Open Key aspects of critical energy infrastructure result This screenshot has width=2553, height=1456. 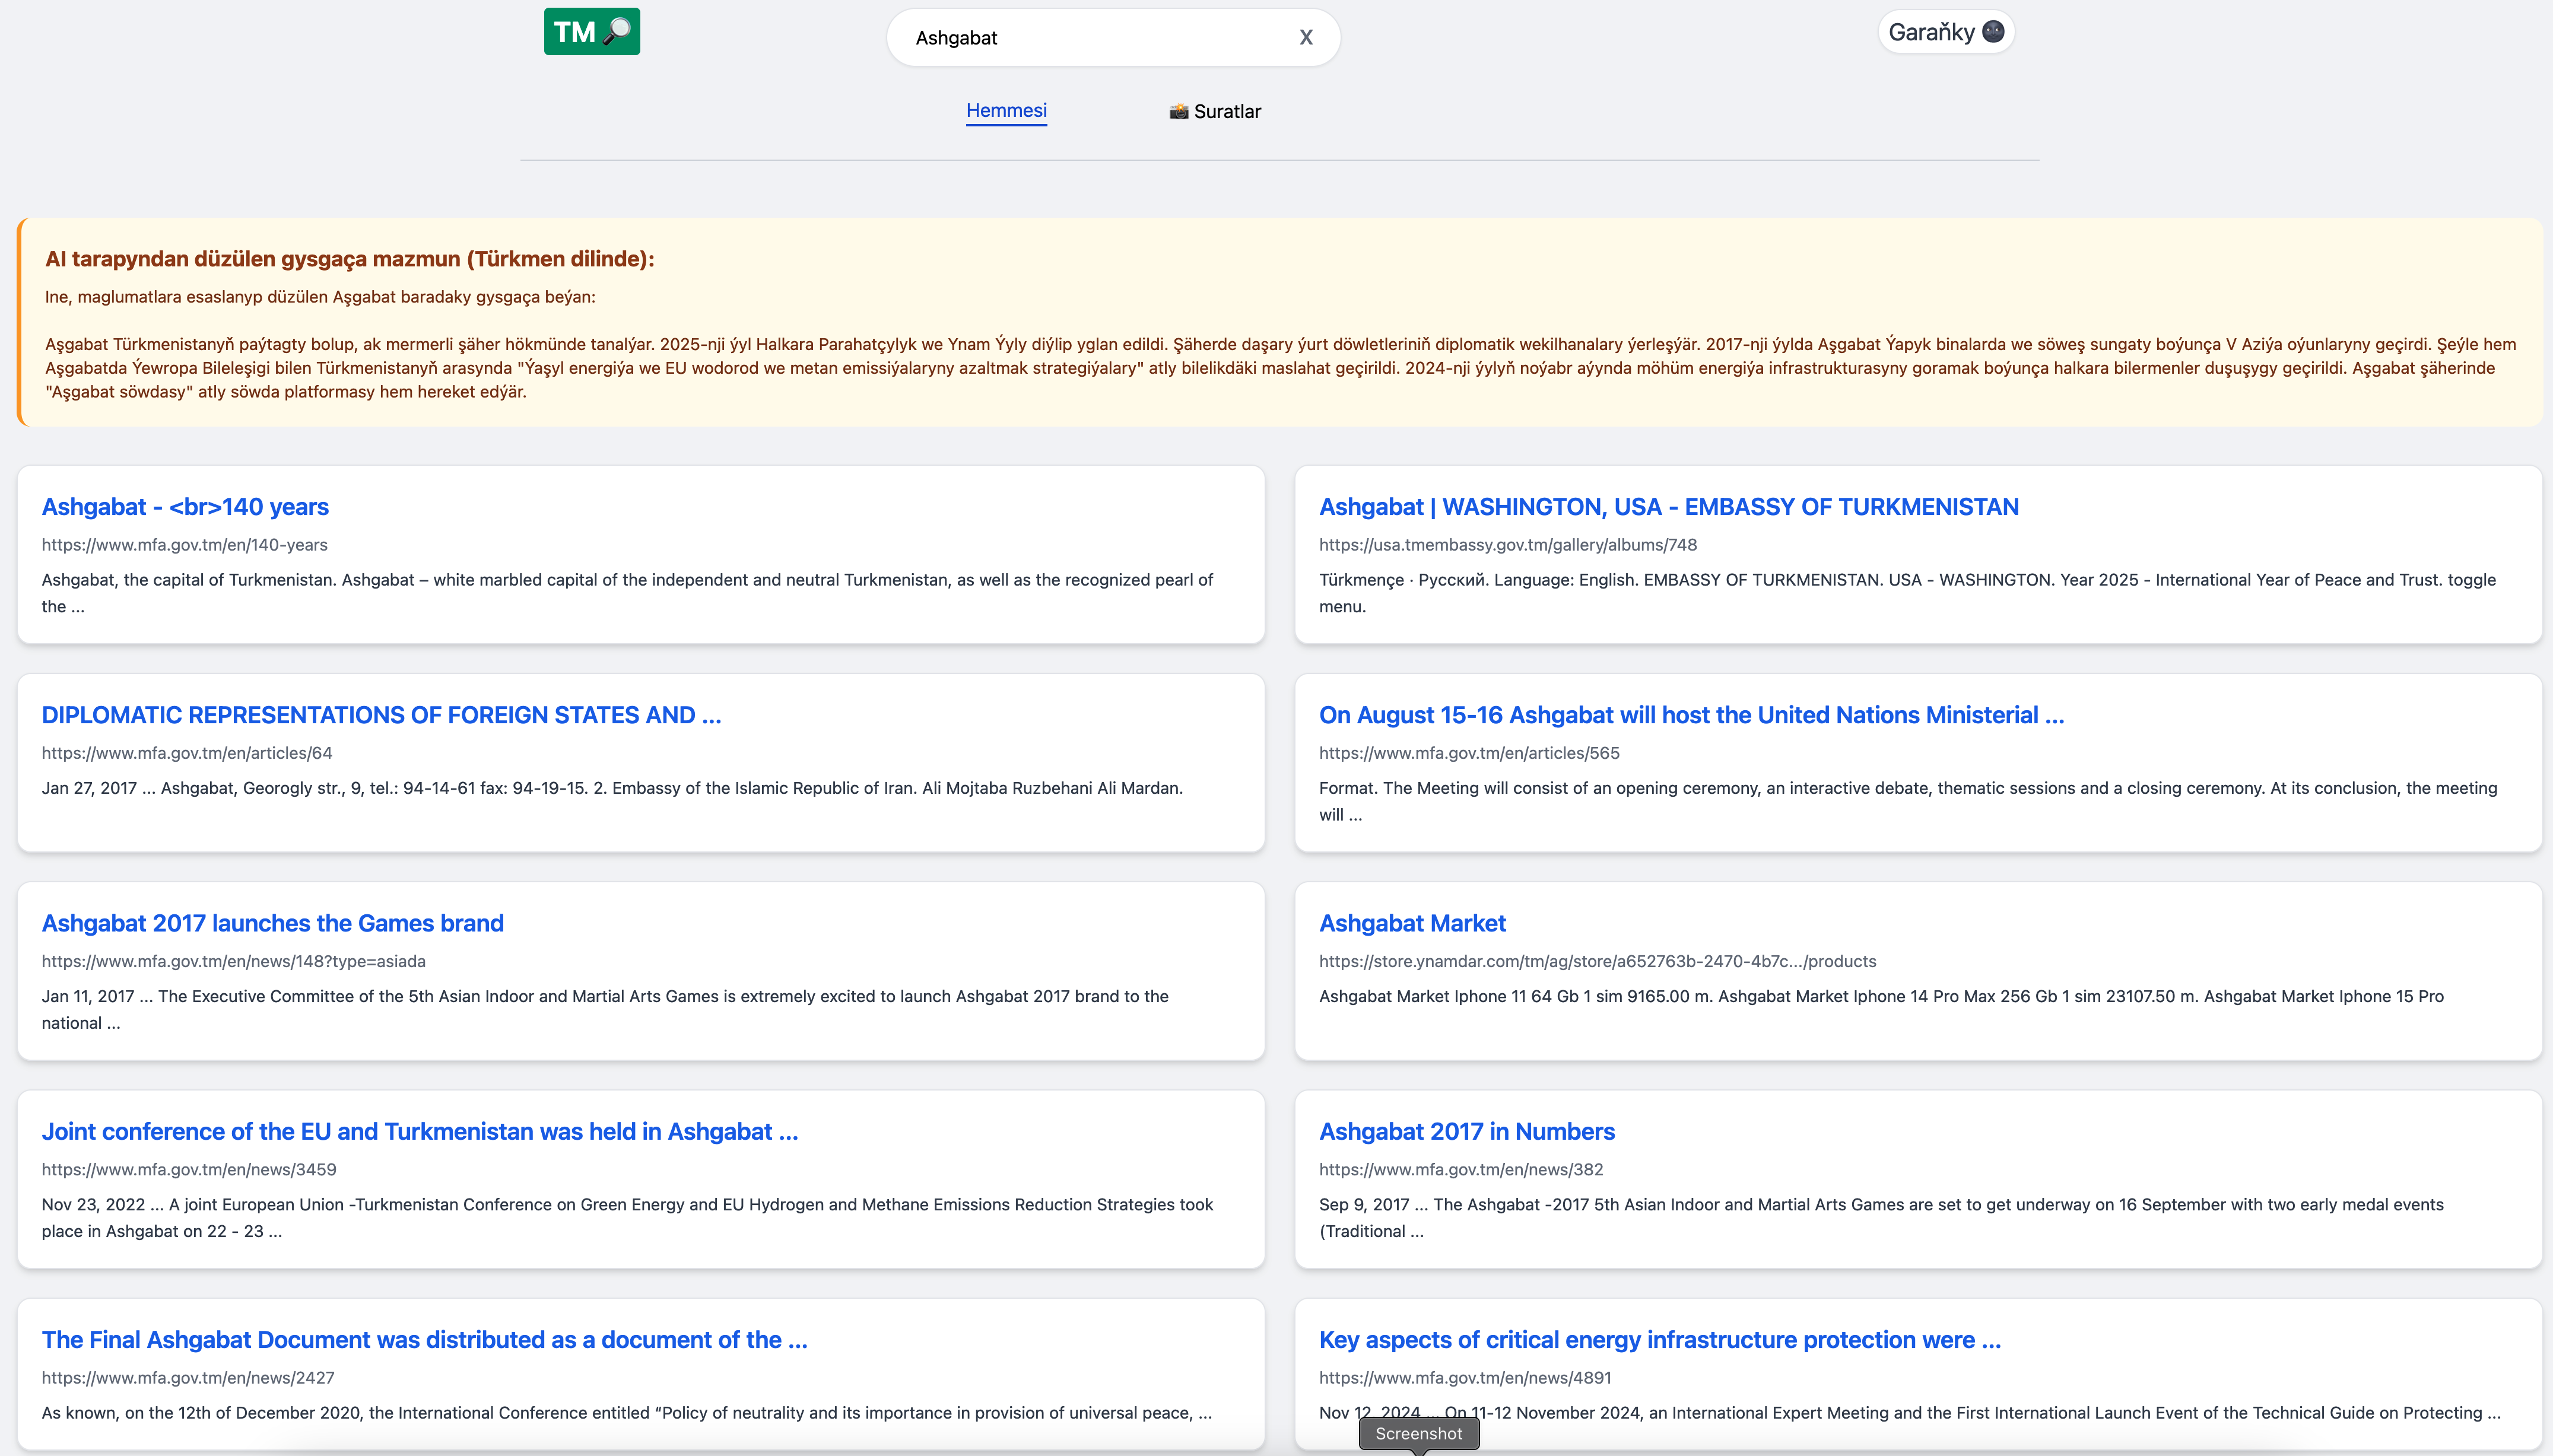click(1659, 1339)
